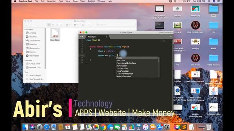Open the View menu
The image size is (234, 131).
click(x=68, y=1)
